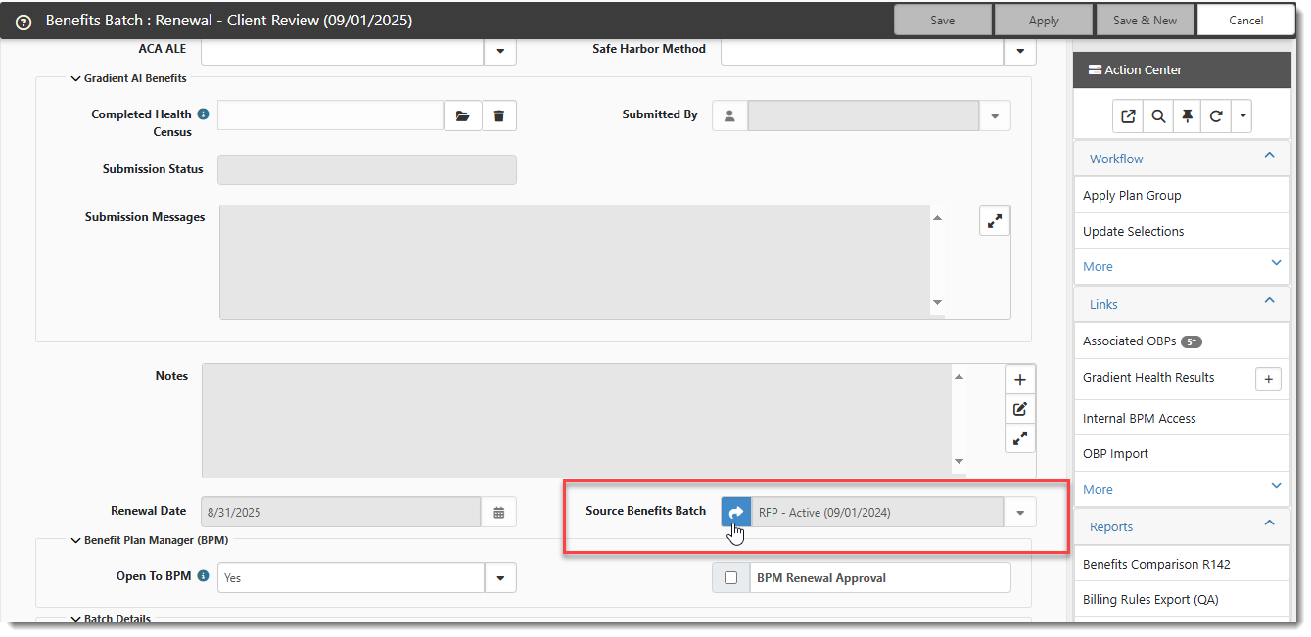
Task: Click the Submission Messages text area
Action: (574, 261)
